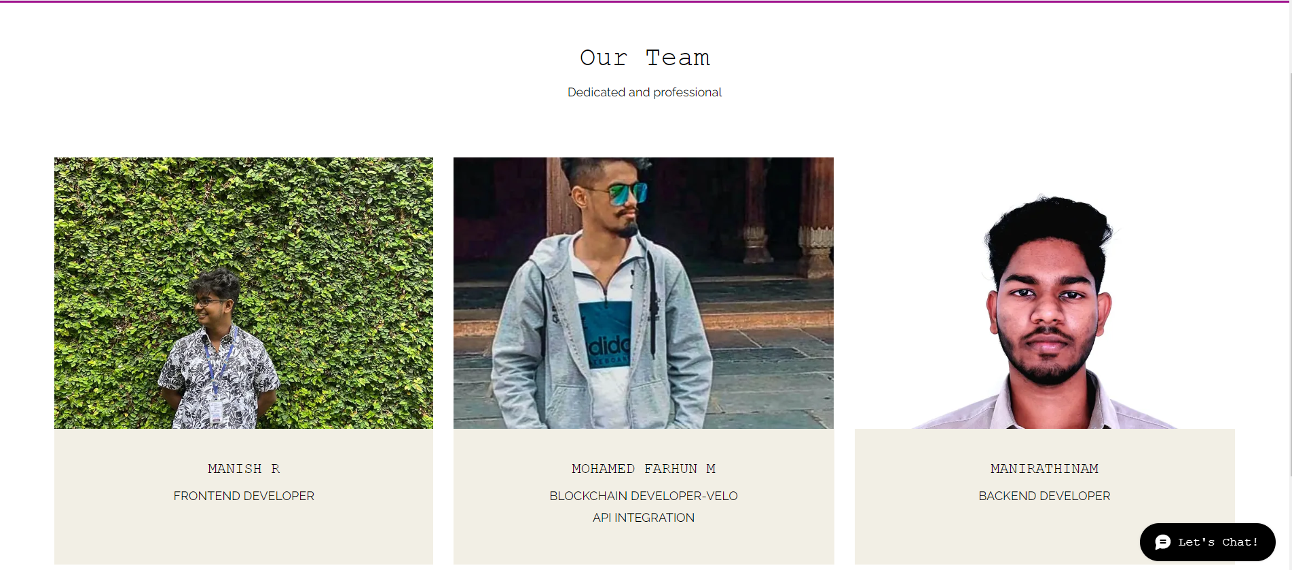
Task: Click the FRONTEND DEVELOPER role text
Action: point(244,496)
